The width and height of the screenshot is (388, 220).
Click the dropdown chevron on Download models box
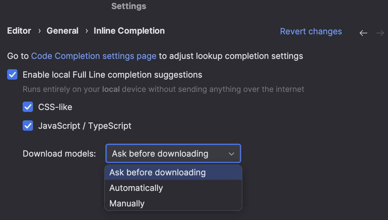(x=232, y=154)
